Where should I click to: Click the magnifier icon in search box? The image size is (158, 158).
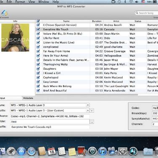pyautogui.click(x=137, y=13)
